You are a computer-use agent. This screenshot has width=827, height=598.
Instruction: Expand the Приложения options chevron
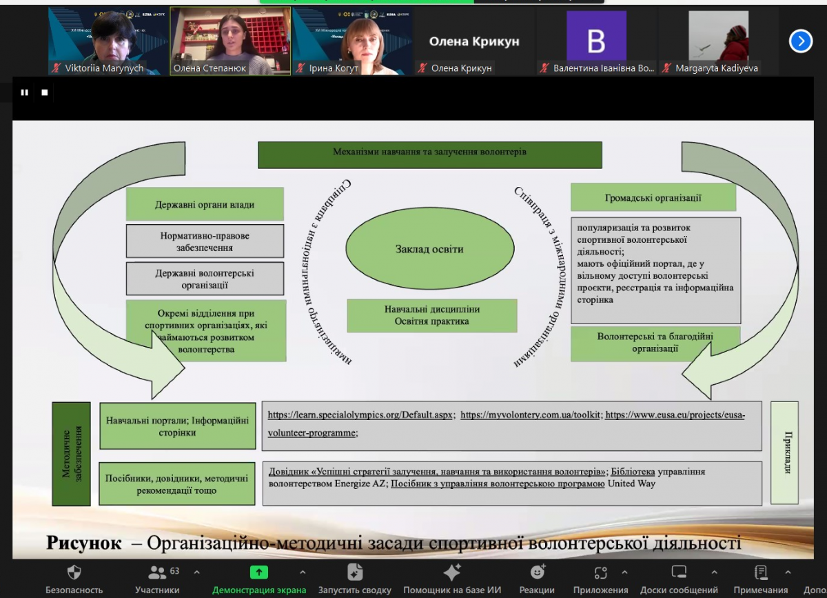click(x=624, y=572)
